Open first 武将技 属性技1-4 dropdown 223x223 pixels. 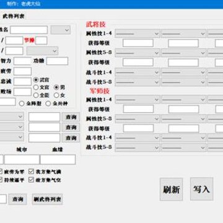[x=138, y=33]
